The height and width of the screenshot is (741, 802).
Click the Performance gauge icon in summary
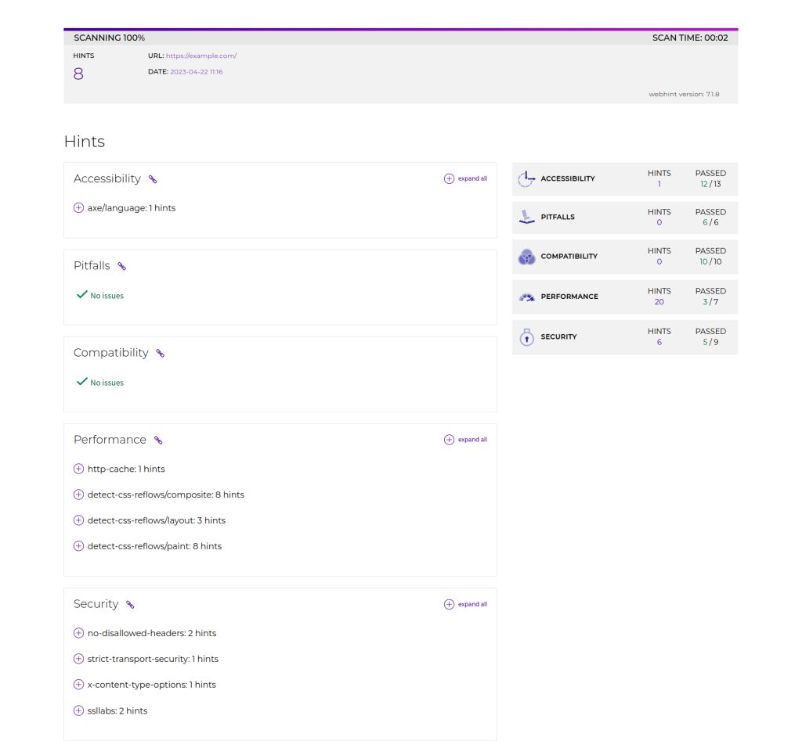(x=526, y=297)
